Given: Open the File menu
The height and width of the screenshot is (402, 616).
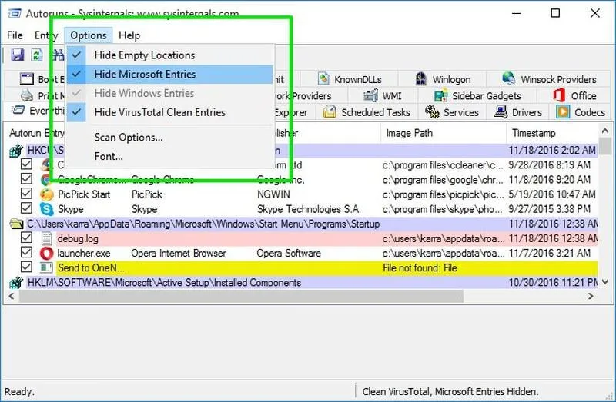Looking at the screenshot, I should pos(15,35).
